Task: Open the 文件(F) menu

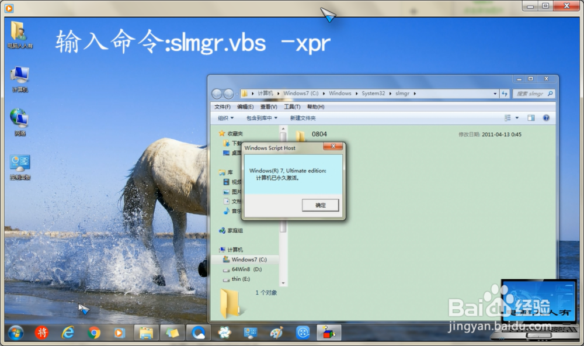Action: tap(223, 106)
